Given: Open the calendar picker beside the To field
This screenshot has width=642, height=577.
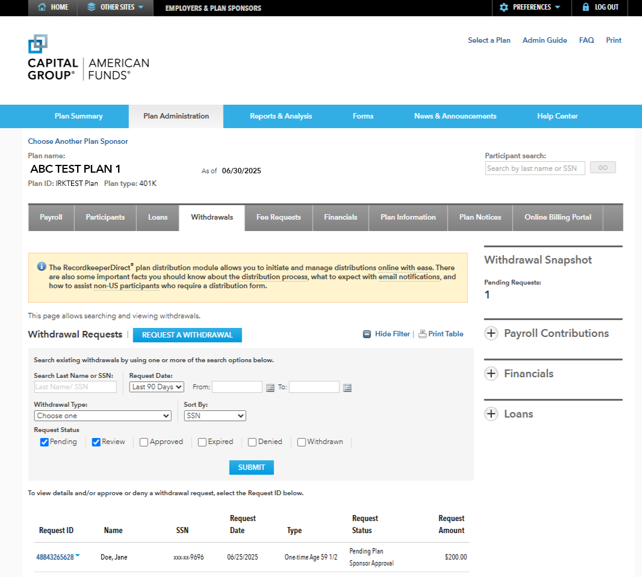Looking at the screenshot, I should [347, 387].
